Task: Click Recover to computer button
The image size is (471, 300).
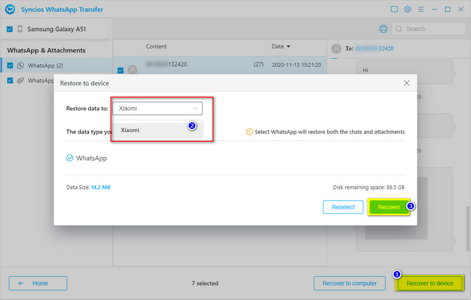Action: point(350,283)
